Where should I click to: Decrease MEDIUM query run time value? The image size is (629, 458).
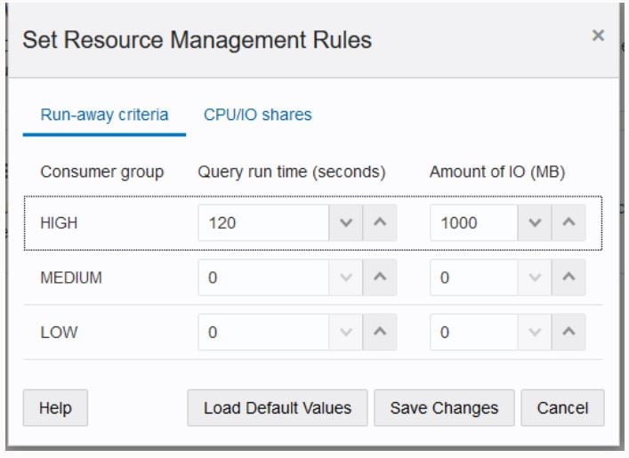coord(346,277)
